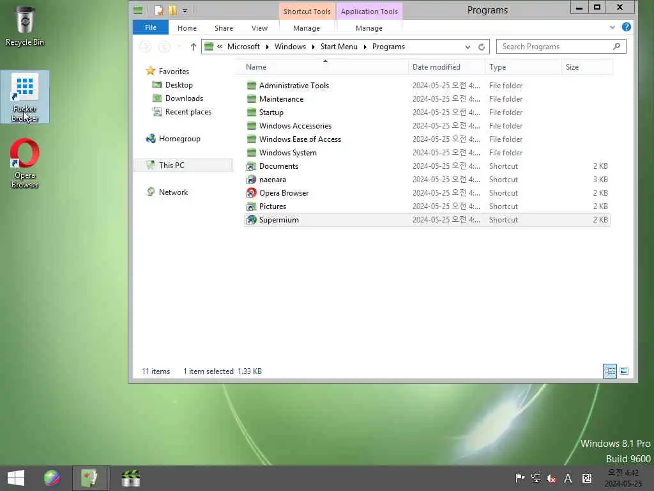Viewport: 654px width, 491px height.
Task: Click the muted volume tray icon
Action: pyautogui.click(x=551, y=478)
